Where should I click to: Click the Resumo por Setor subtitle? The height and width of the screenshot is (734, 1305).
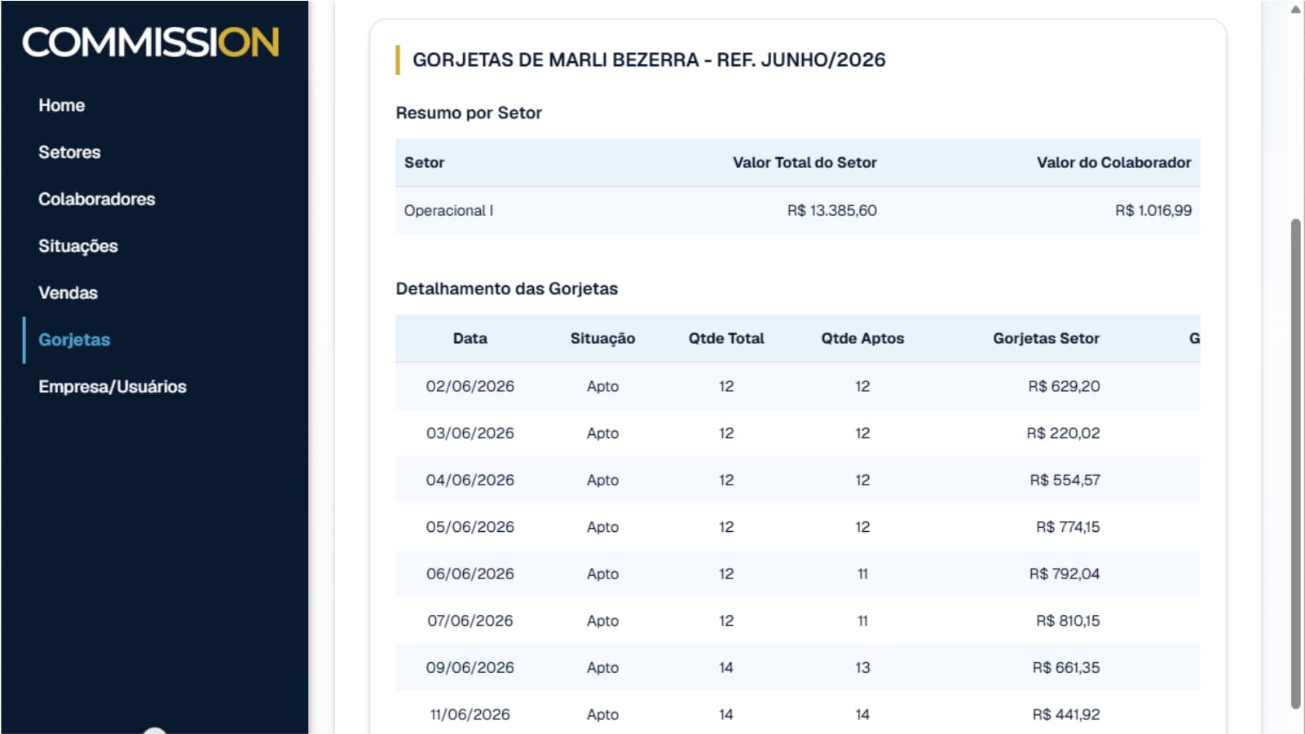[469, 112]
